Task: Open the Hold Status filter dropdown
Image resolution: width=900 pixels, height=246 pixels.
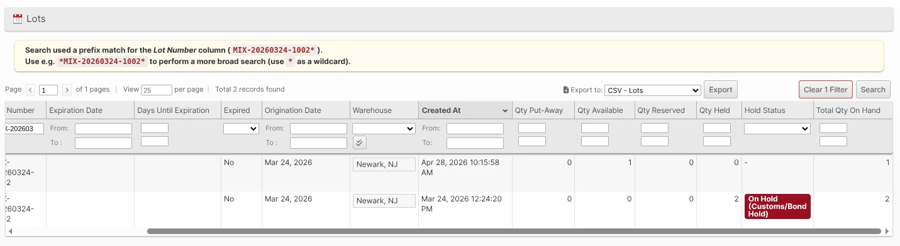Action: (x=777, y=128)
